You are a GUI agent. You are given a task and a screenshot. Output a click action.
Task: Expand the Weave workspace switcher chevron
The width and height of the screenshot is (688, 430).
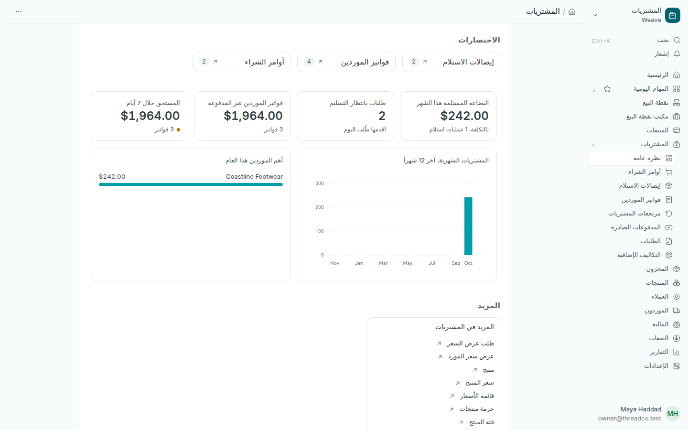595,15
